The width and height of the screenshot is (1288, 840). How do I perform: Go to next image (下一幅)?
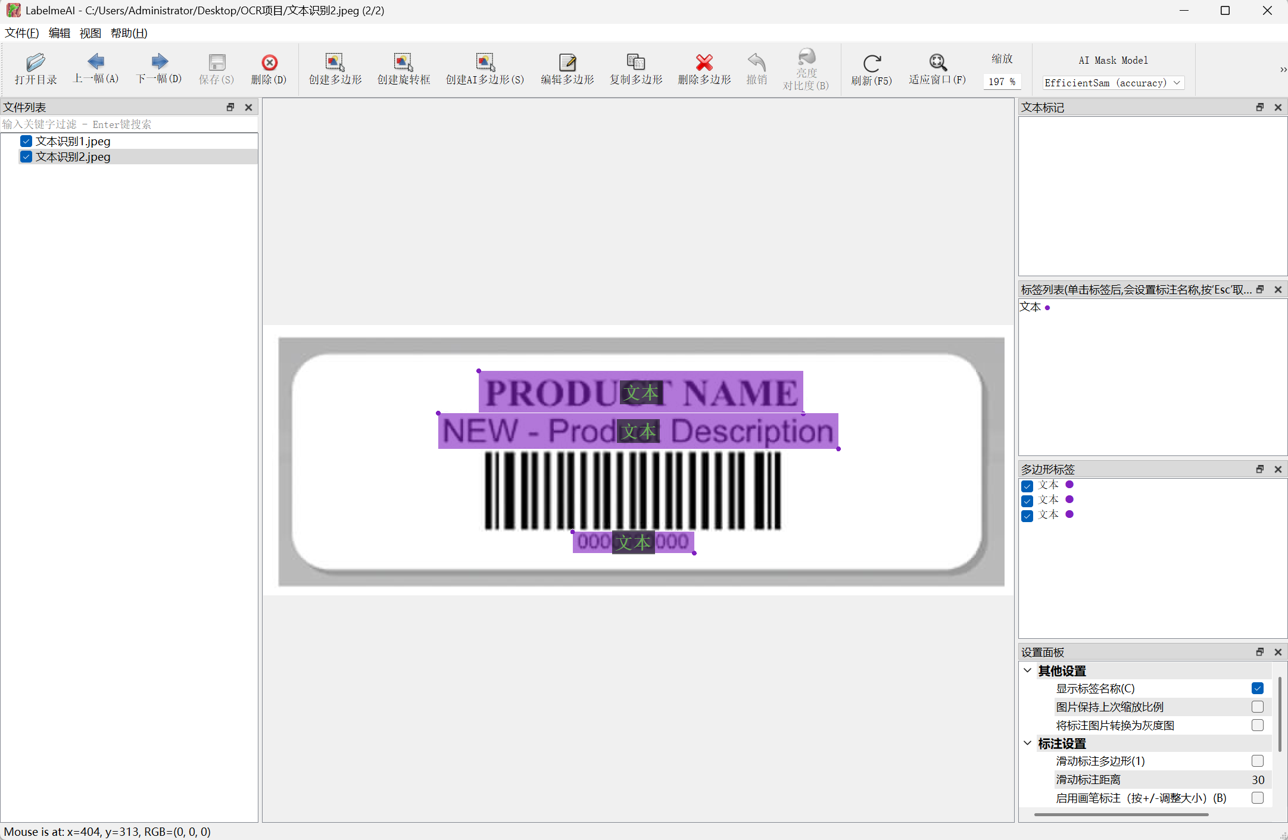[160, 61]
